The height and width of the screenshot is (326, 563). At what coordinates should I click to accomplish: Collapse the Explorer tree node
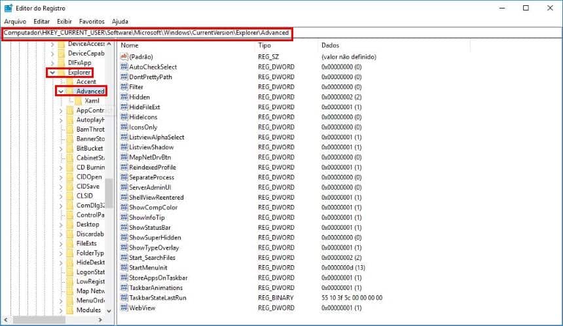[x=52, y=73]
